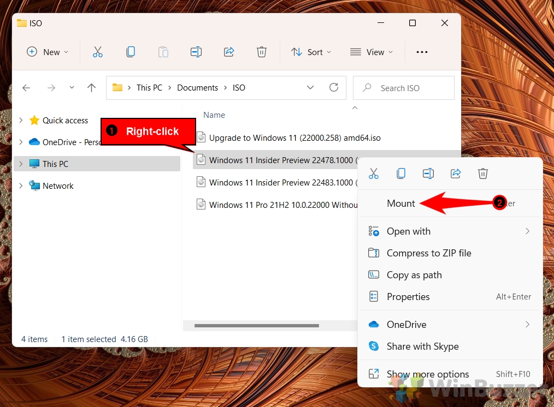This screenshot has height=407, width=554.
Task: Click the Delete icon in the context menu
Action: point(482,173)
